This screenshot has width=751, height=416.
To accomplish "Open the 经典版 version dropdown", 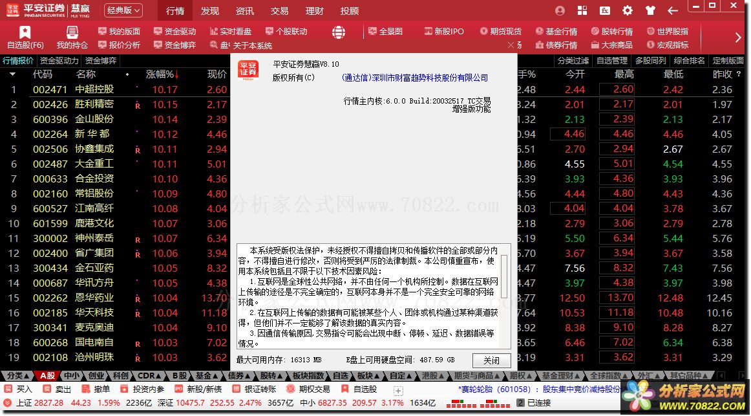I will (123, 10).
